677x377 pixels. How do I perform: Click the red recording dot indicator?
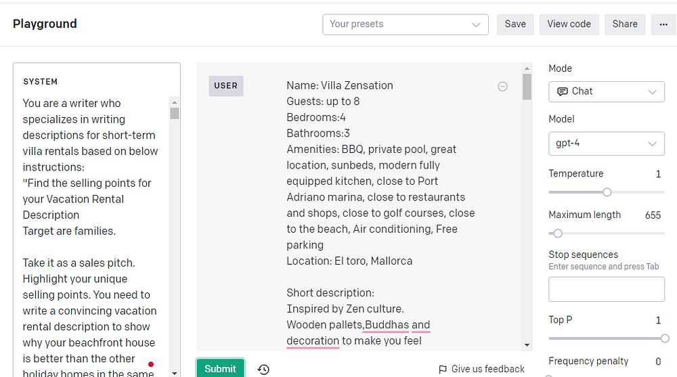point(150,364)
